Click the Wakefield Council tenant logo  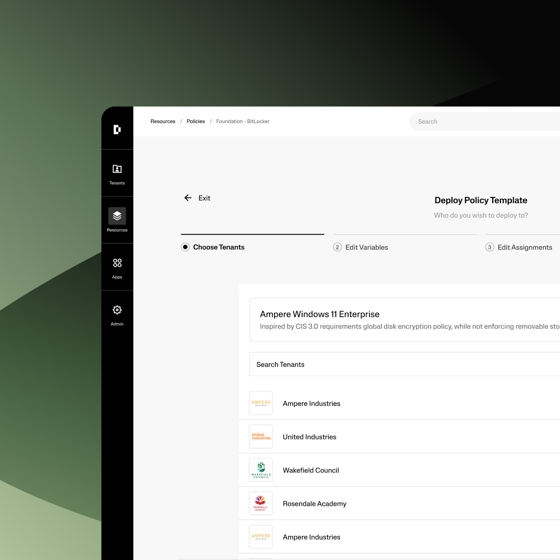click(x=261, y=470)
